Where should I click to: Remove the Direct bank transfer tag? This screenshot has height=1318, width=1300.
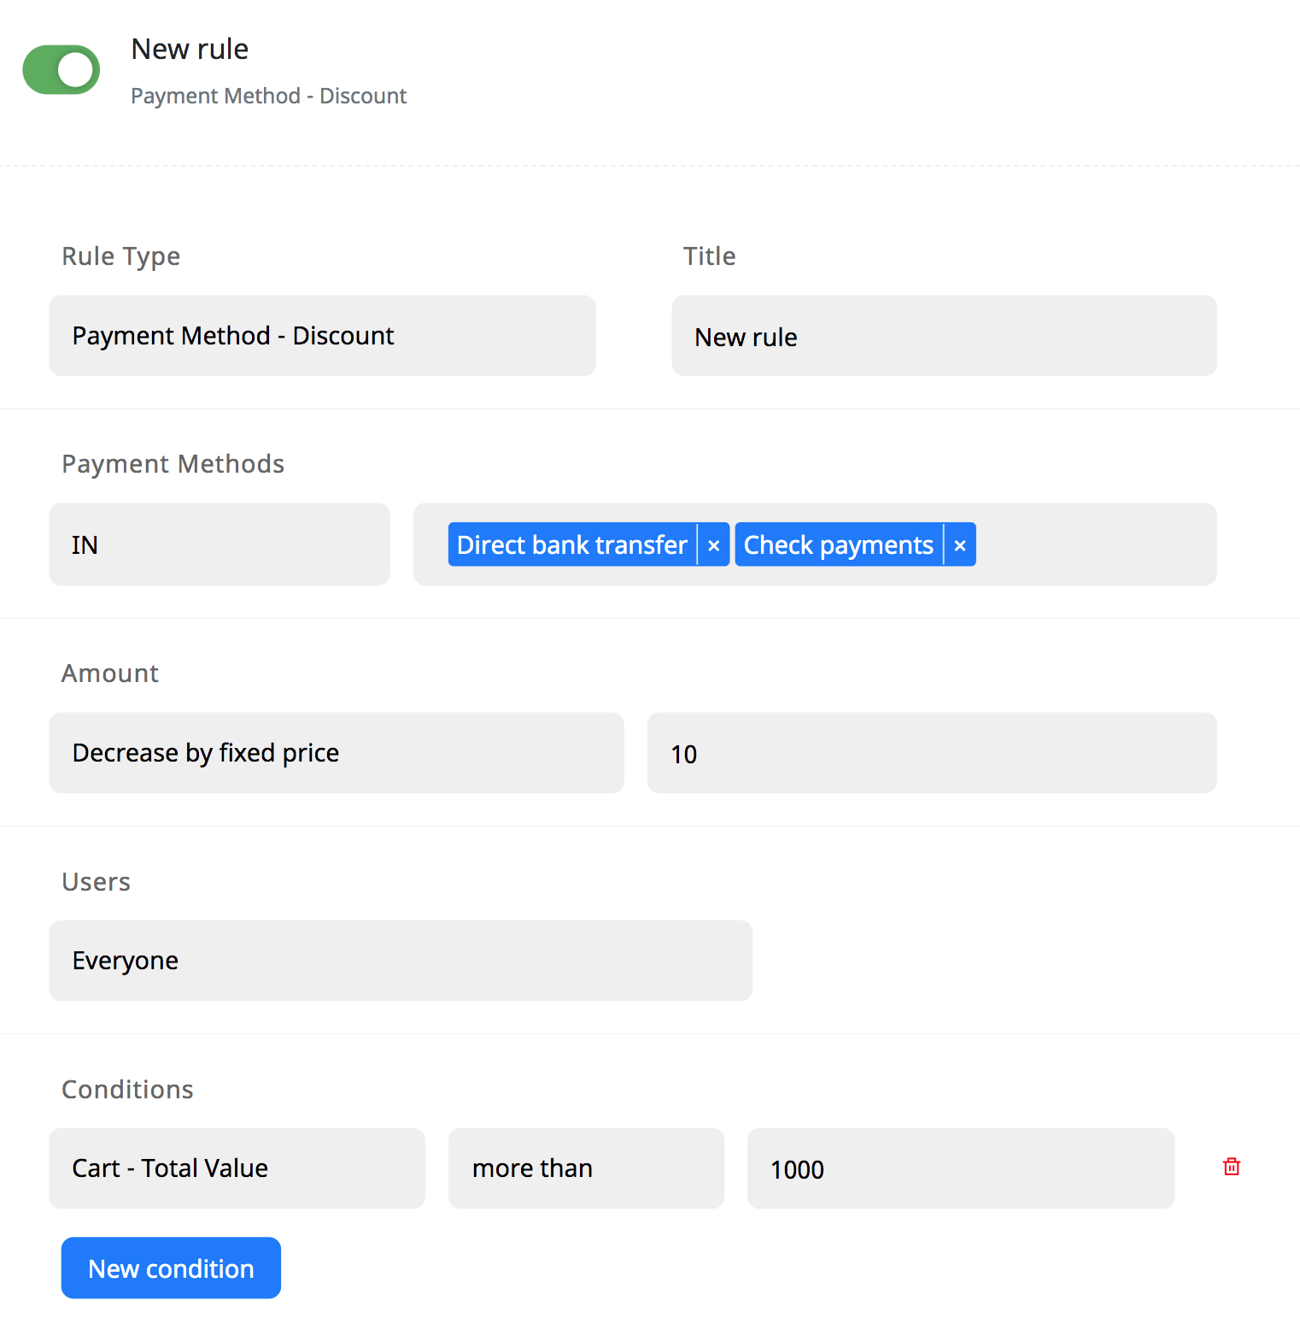pyautogui.click(x=713, y=545)
